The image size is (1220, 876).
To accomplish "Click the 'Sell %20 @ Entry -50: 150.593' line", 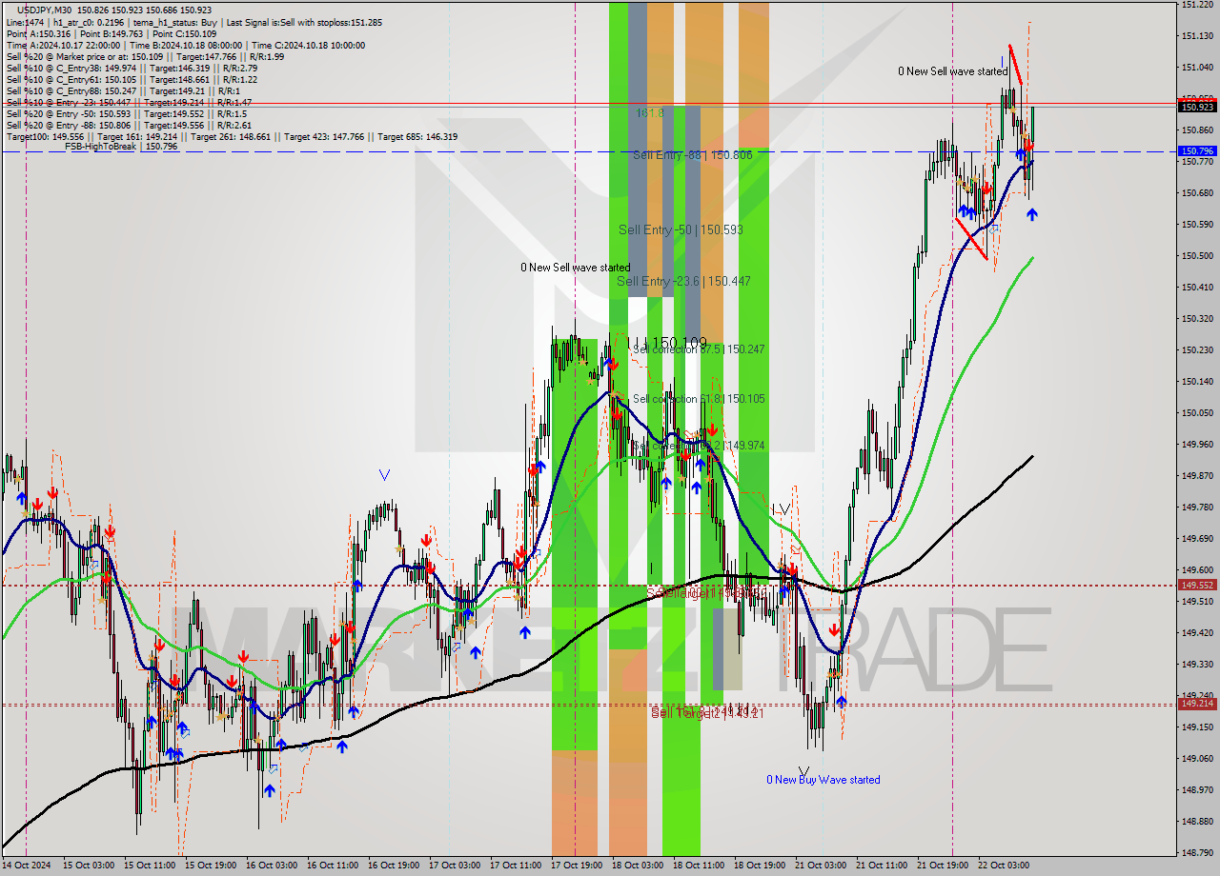I will tap(127, 113).
